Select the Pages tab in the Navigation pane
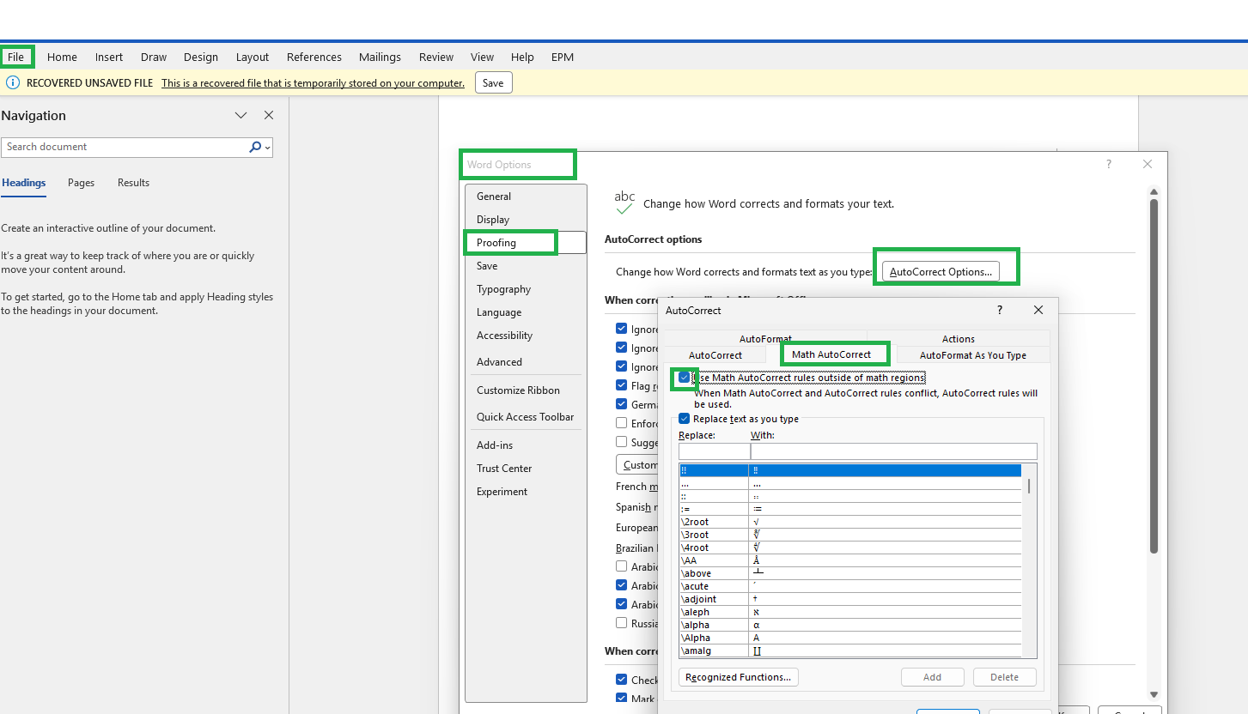 click(x=80, y=182)
